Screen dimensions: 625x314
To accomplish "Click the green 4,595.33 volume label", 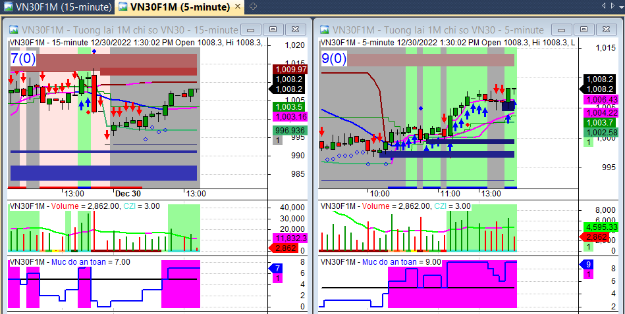I will point(601,227).
